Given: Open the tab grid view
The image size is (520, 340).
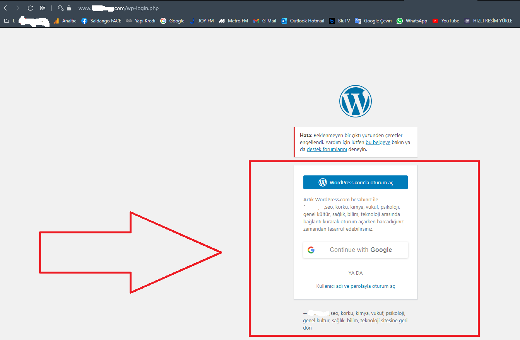Looking at the screenshot, I should (x=43, y=8).
